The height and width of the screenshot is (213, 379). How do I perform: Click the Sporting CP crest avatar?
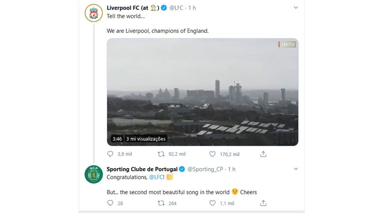click(94, 175)
